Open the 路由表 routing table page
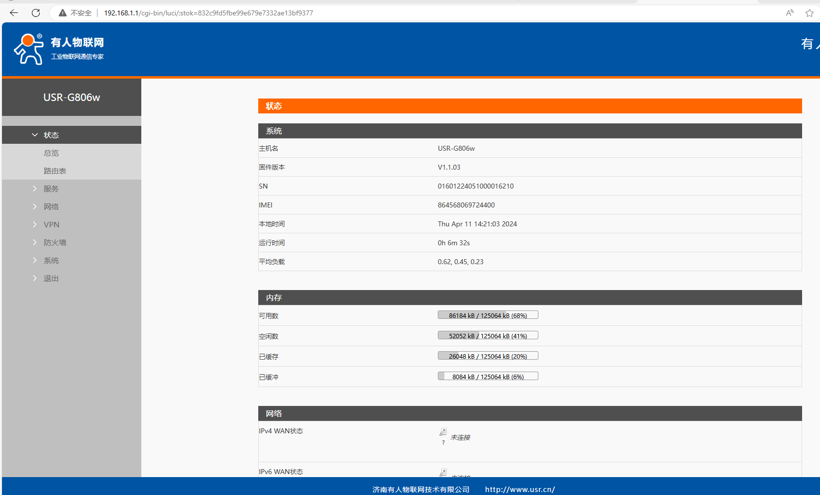This screenshot has width=820, height=495. (55, 171)
